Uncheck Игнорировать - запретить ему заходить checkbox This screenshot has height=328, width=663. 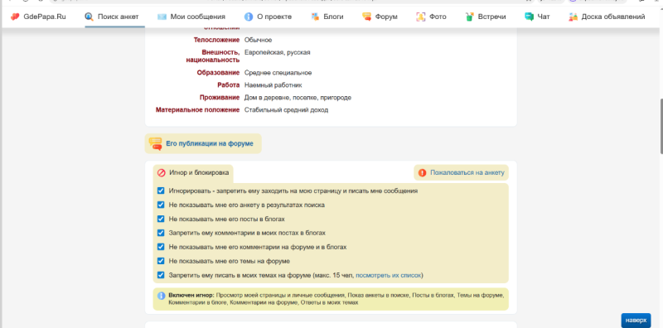click(x=161, y=191)
